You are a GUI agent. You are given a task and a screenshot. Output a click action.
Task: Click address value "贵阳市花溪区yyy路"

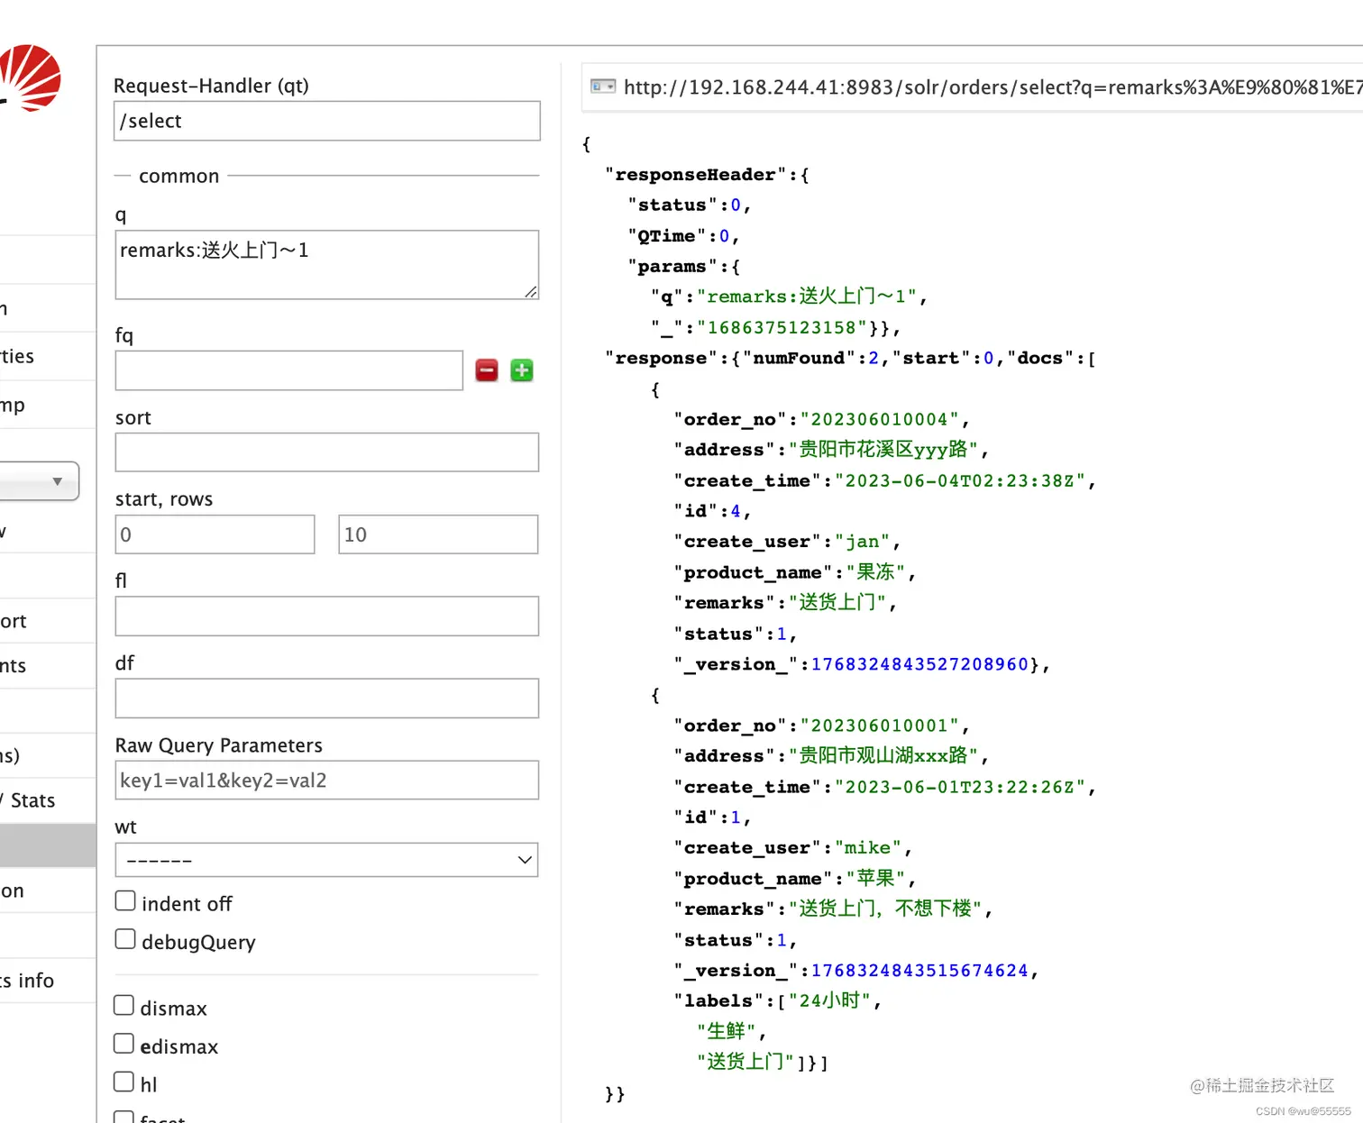[883, 449]
